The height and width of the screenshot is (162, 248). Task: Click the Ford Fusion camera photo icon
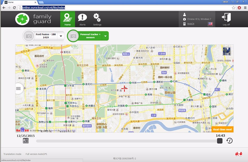coord(29,36)
